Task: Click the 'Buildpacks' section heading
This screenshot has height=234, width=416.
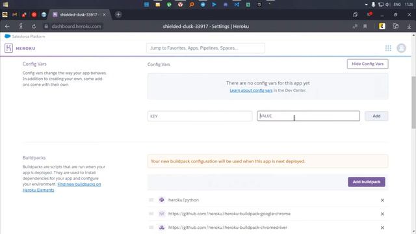Action: (34, 158)
